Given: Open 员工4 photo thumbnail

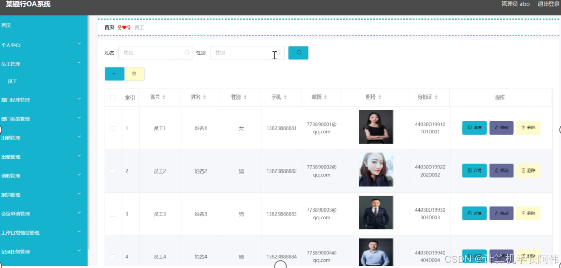Looking at the screenshot, I should coord(376,252).
